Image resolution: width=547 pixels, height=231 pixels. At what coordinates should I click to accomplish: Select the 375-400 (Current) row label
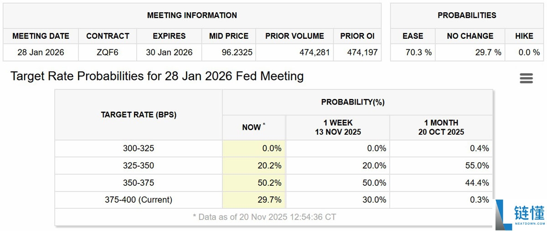coord(139,200)
